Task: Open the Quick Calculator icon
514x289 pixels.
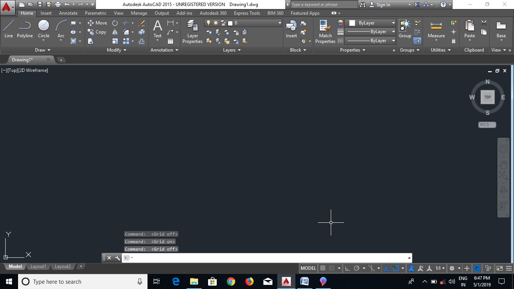Action: point(454,41)
